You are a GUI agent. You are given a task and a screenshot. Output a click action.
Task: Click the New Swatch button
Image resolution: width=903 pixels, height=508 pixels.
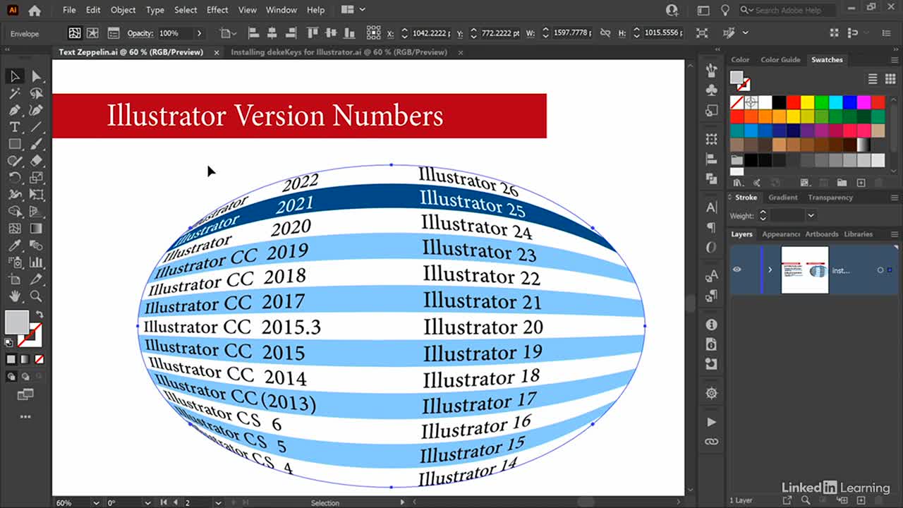pos(861,182)
